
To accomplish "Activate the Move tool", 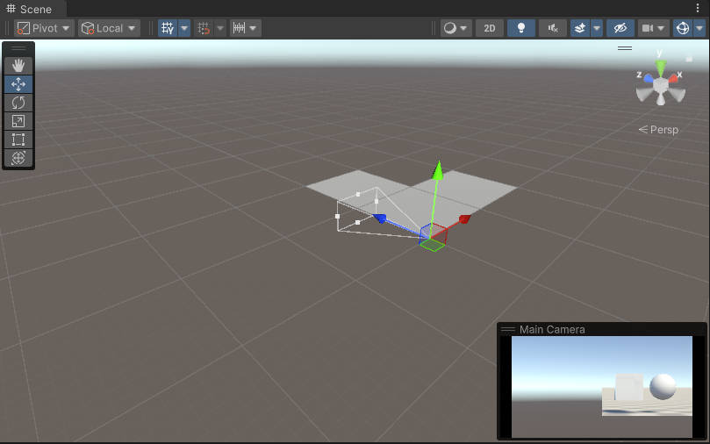I will tap(18, 84).
